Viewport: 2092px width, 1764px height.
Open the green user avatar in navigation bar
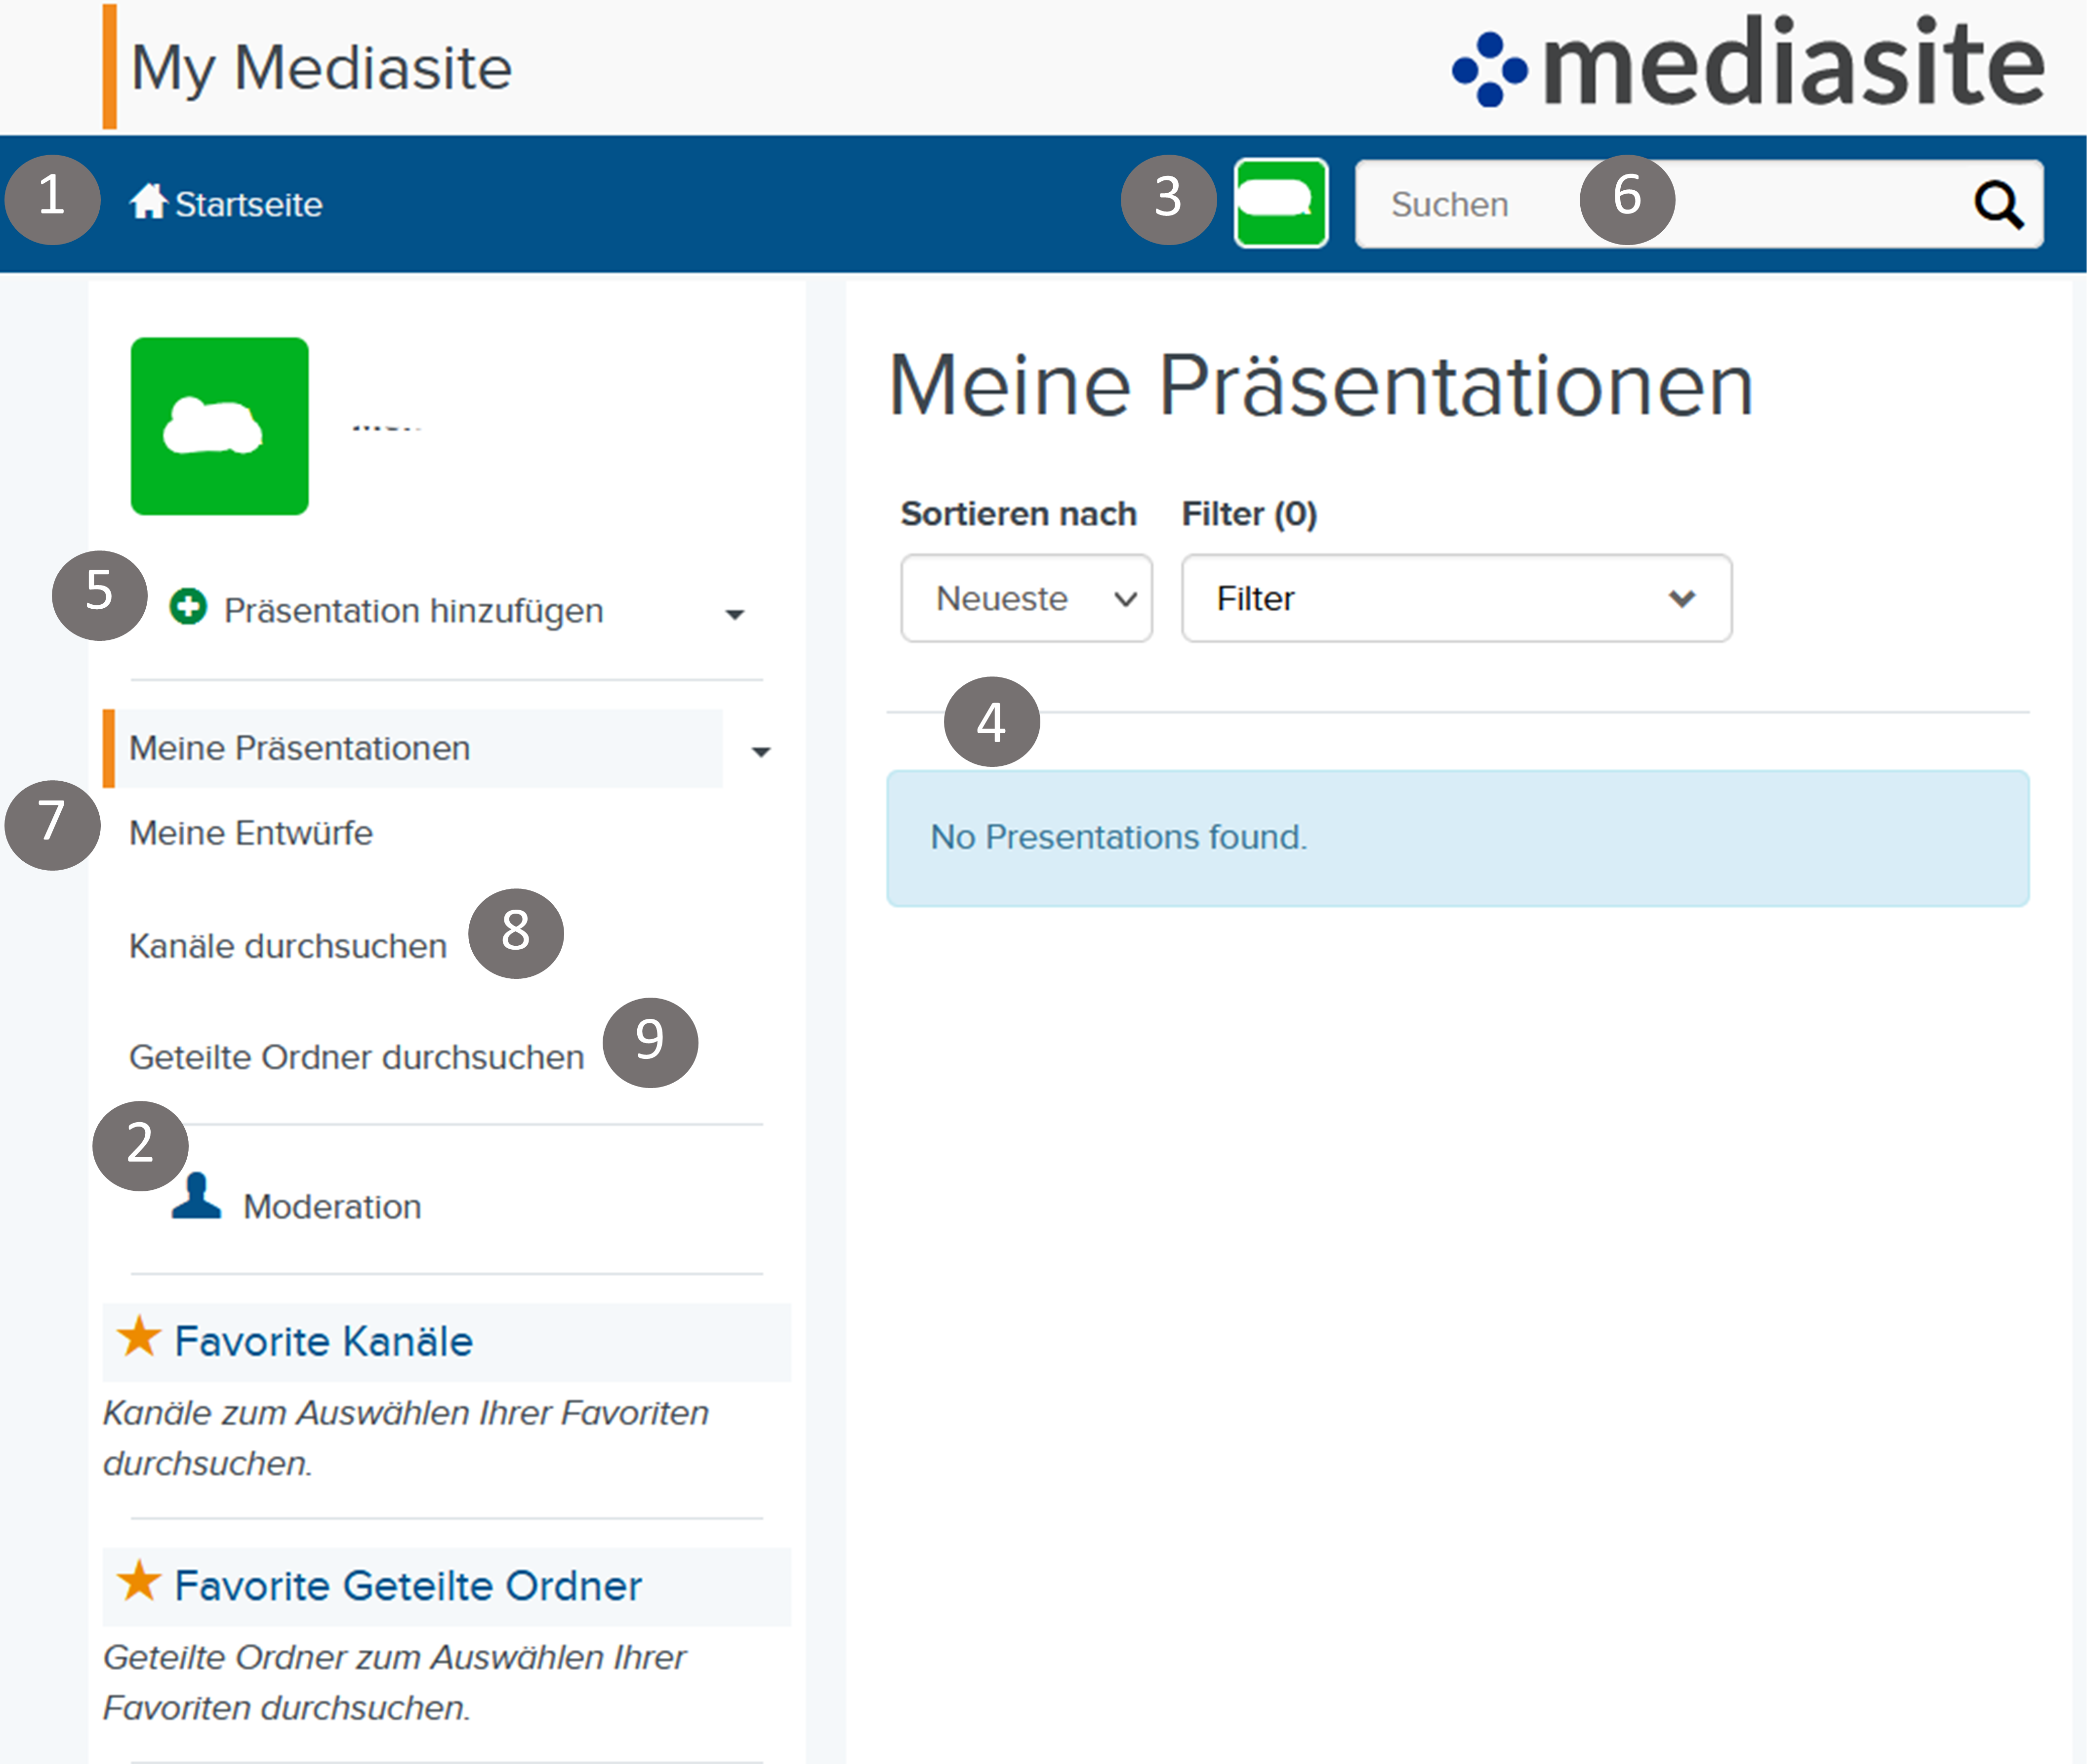point(1280,203)
